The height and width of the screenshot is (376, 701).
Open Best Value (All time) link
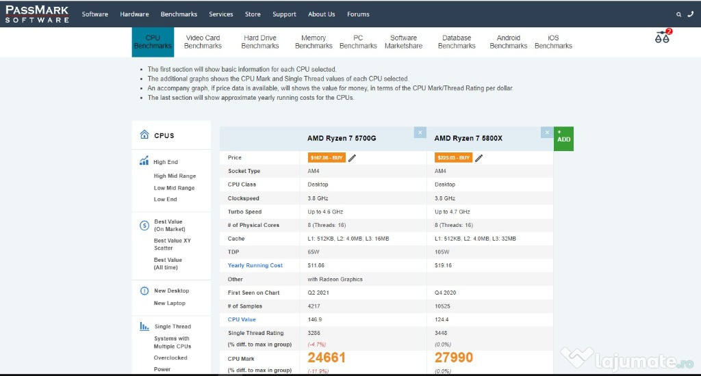pyautogui.click(x=168, y=263)
